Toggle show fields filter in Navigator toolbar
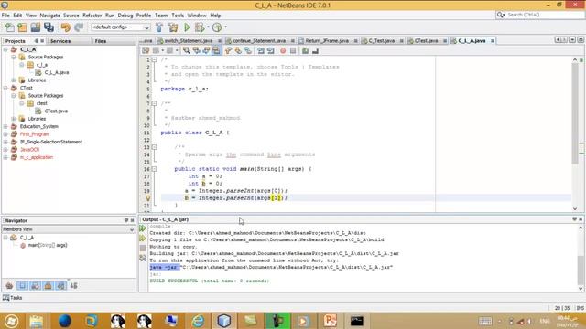 tap(22, 286)
